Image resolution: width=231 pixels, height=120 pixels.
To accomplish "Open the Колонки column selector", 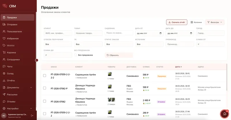I will coord(196,22).
